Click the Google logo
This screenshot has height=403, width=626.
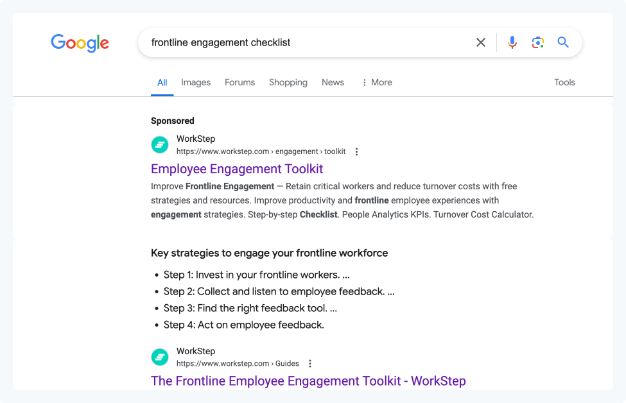pyautogui.click(x=80, y=43)
